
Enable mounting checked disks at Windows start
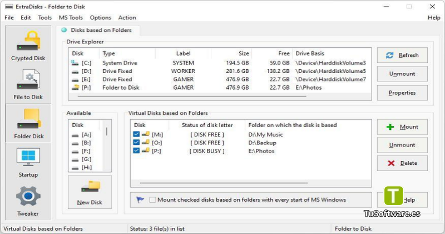(x=152, y=199)
